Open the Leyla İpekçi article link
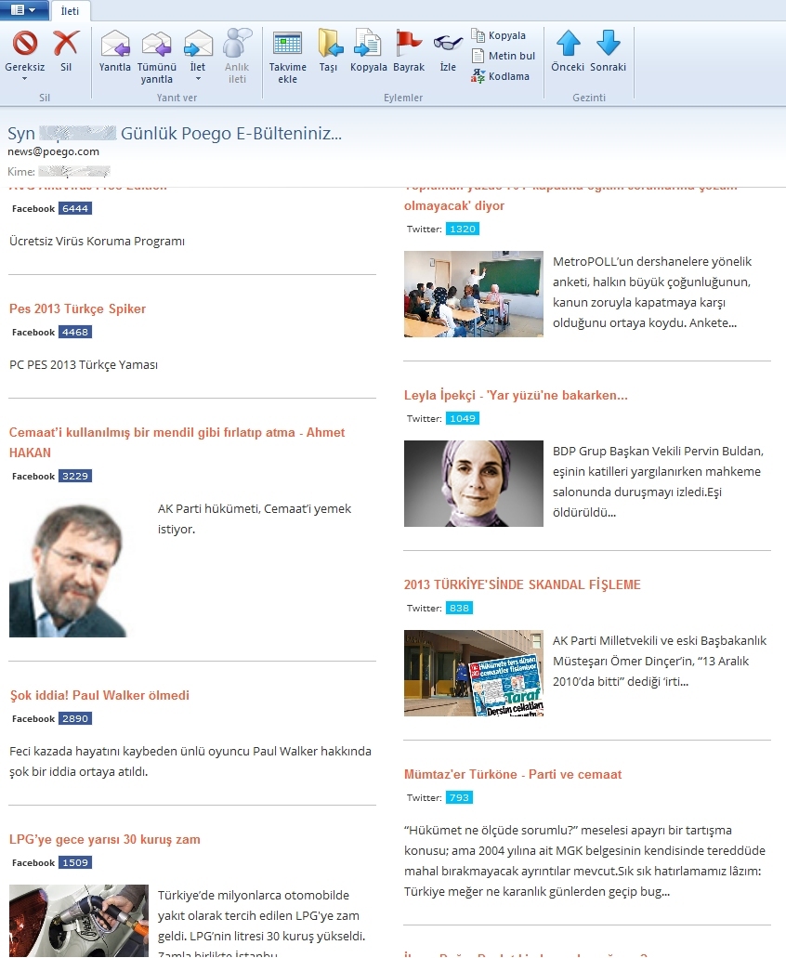This screenshot has width=786, height=958. point(516,395)
